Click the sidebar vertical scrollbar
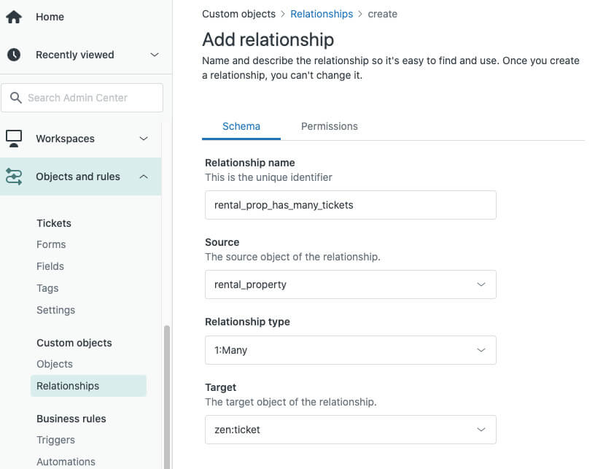The height and width of the screenshot is (469, 595). [x=166, y=397]
